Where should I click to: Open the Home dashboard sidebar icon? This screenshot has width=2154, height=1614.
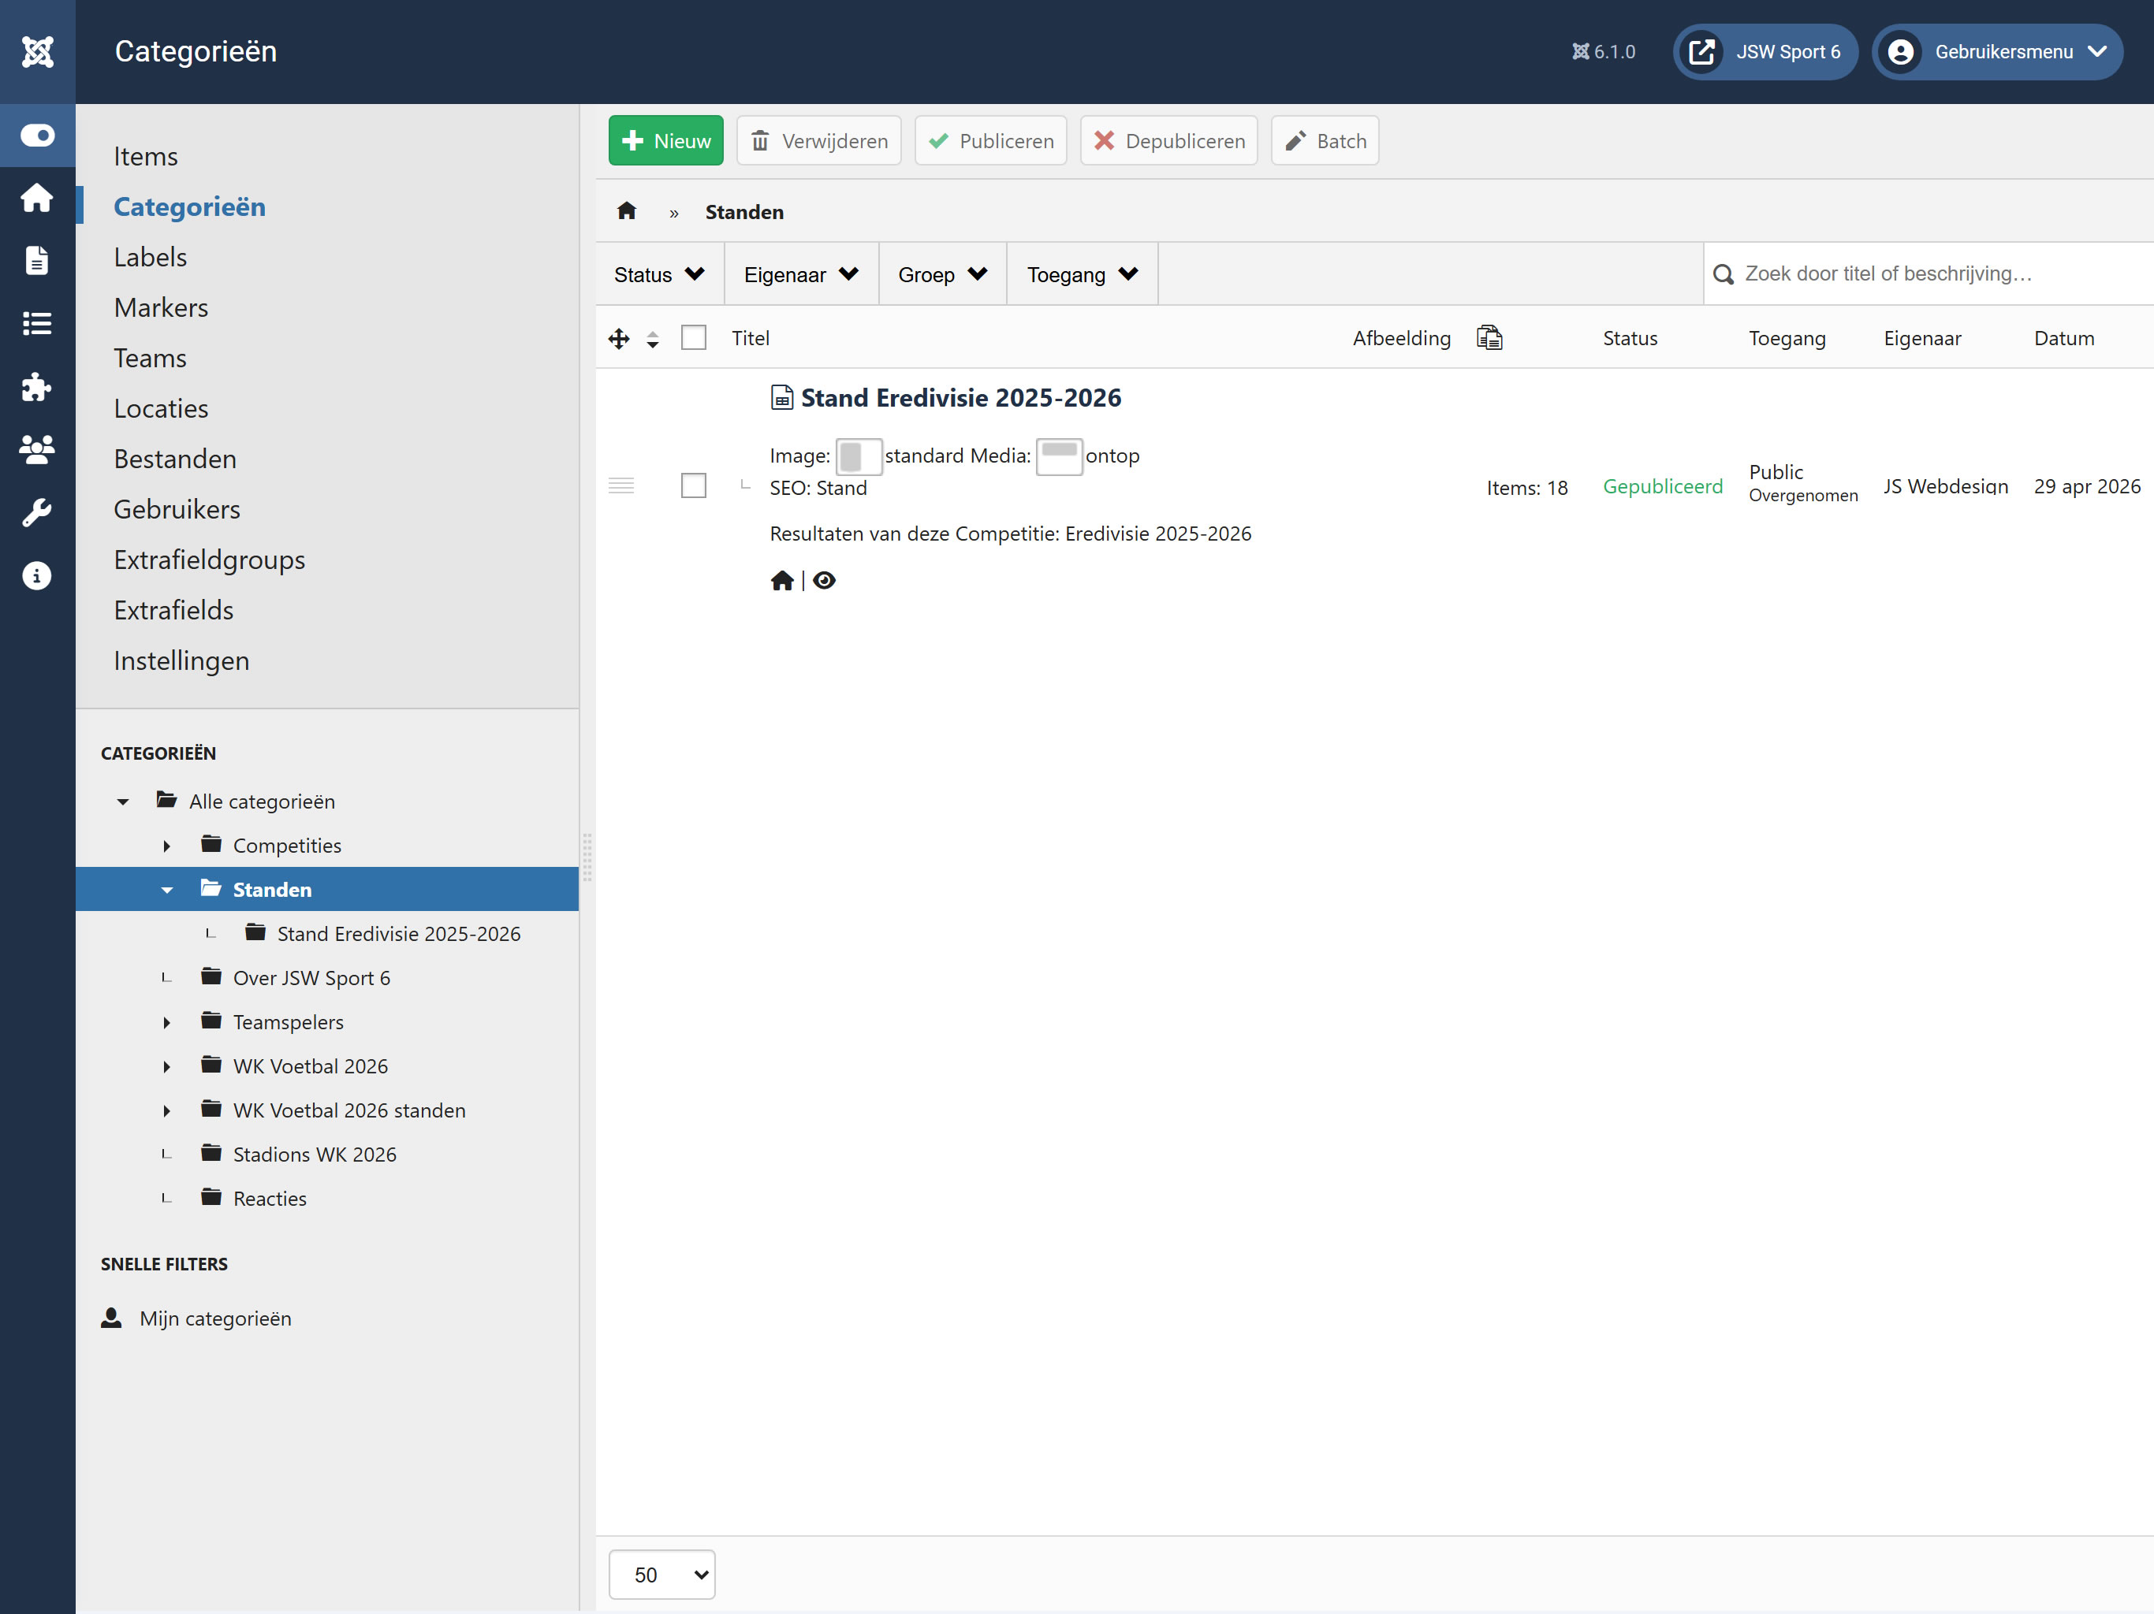click(x=37, y=198)
